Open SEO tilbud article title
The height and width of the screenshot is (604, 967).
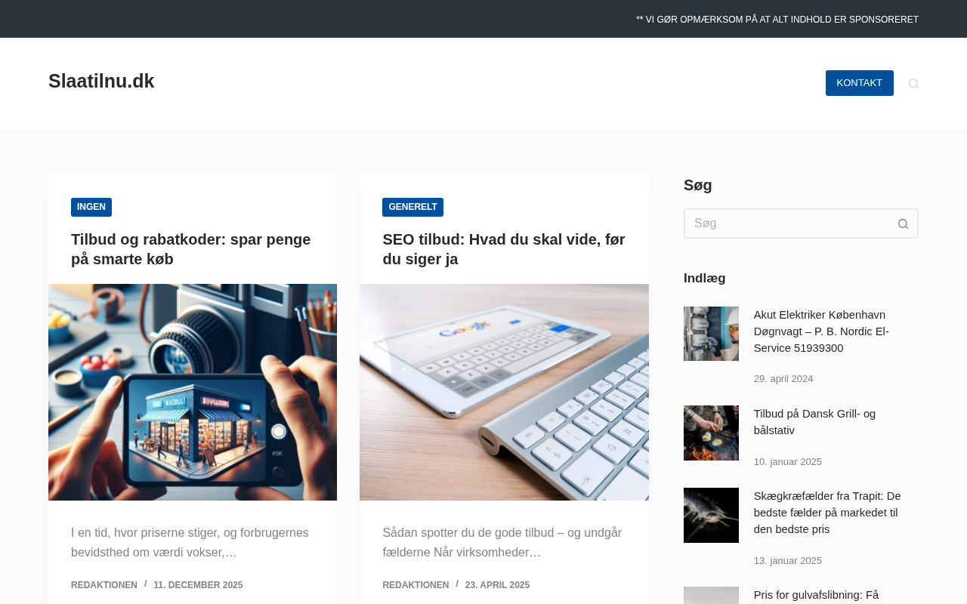tap(504, 249)
